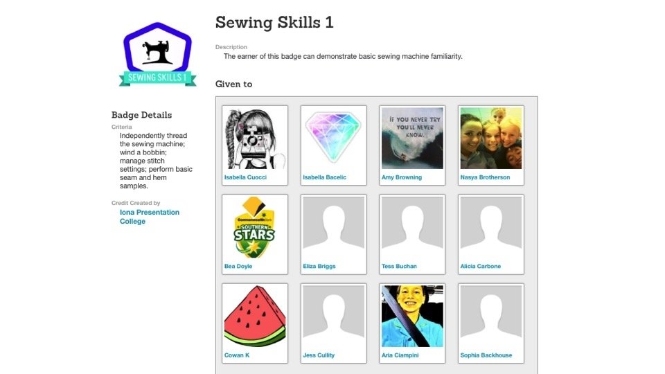Click the Bea Doyle name link

pyautogui.click(x=238, y=266)
